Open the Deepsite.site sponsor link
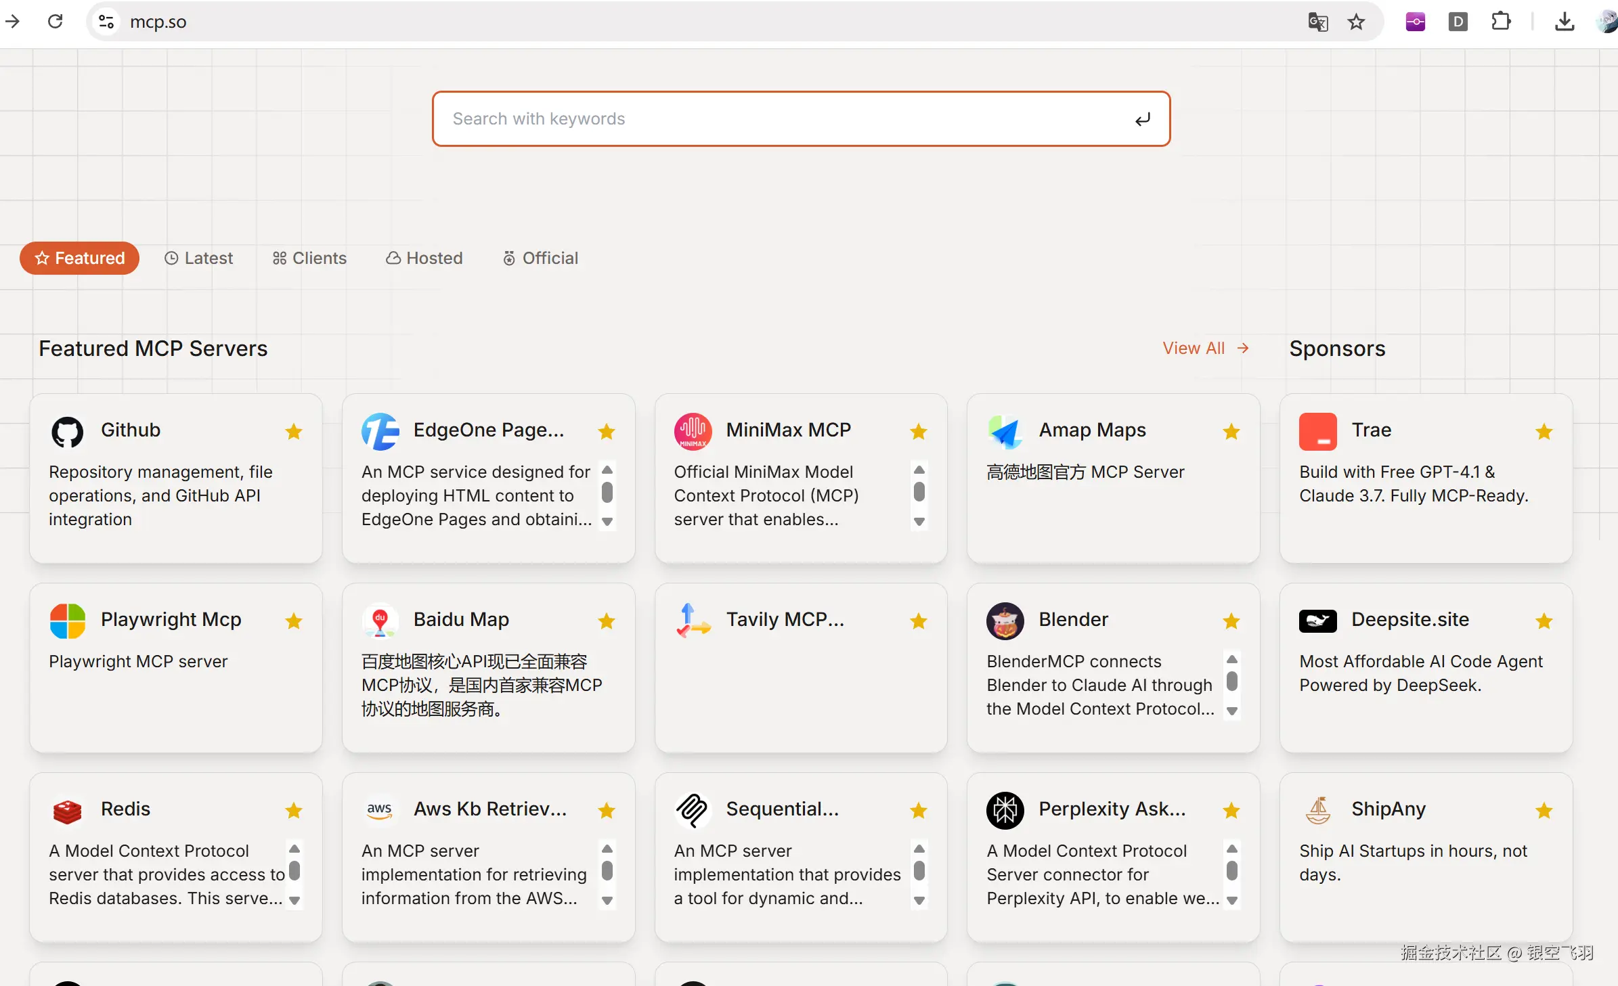Screen dimensions: 1618x986 point(1410,620)
